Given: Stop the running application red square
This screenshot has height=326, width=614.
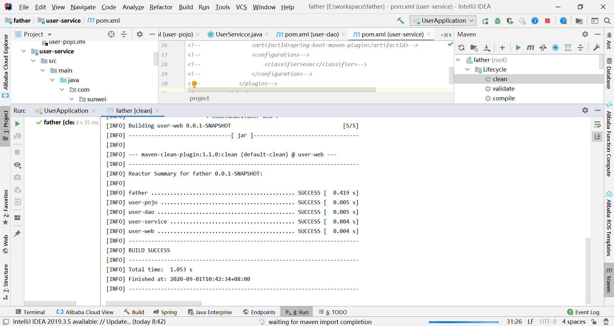Looking at the screenshot, I should [547, 21].
